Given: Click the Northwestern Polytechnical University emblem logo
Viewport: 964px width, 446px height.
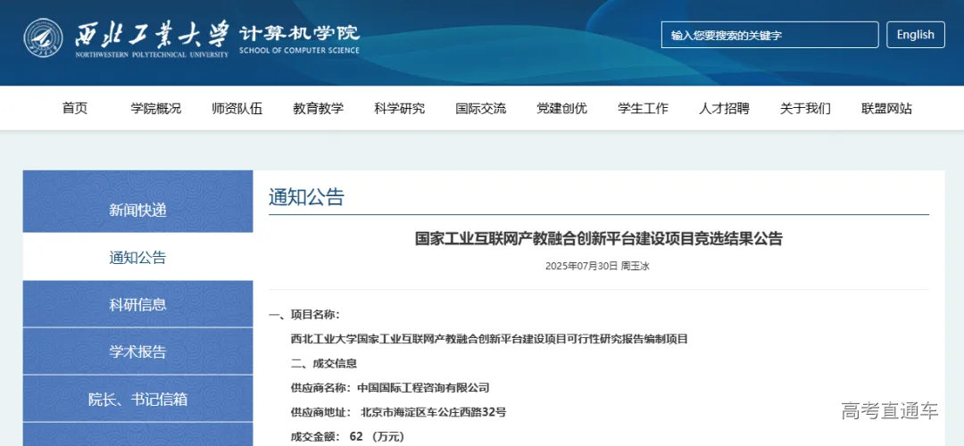Looking at the screenshot, I should click(43, 38).
